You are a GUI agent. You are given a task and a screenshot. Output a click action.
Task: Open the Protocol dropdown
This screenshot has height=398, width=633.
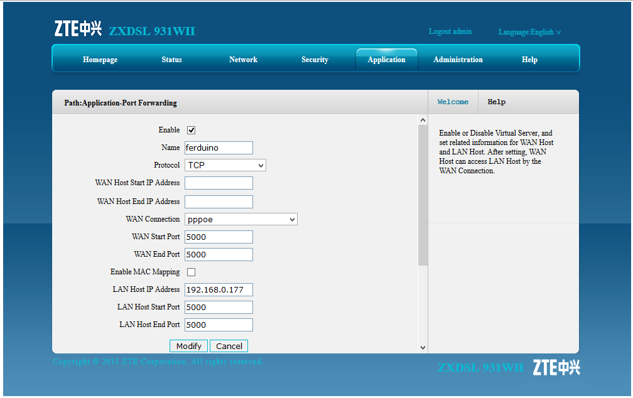(225, 165)
